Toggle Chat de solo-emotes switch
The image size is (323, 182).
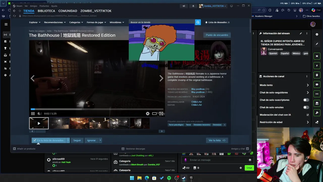[x=306, y=107]
